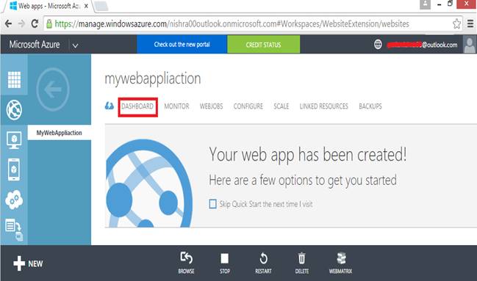This screenshot has width=477, height=281.
Task: Open the SCALE tab
Action: coord(281,106)
